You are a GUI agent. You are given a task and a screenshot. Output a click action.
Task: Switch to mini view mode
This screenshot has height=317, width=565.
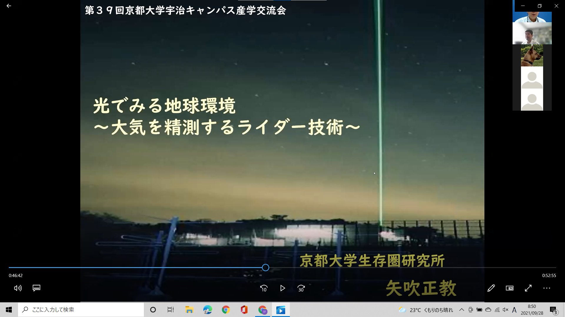510,288
